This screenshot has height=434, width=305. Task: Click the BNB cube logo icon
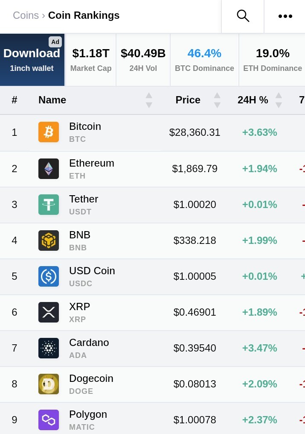[x=49, y=240]
